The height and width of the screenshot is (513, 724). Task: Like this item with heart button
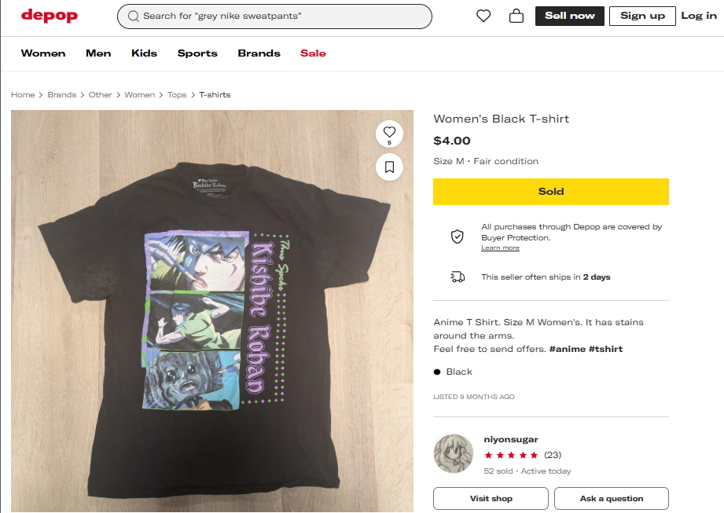(389, 133)
